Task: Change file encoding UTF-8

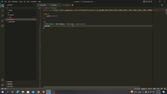Action: point(150,89)
